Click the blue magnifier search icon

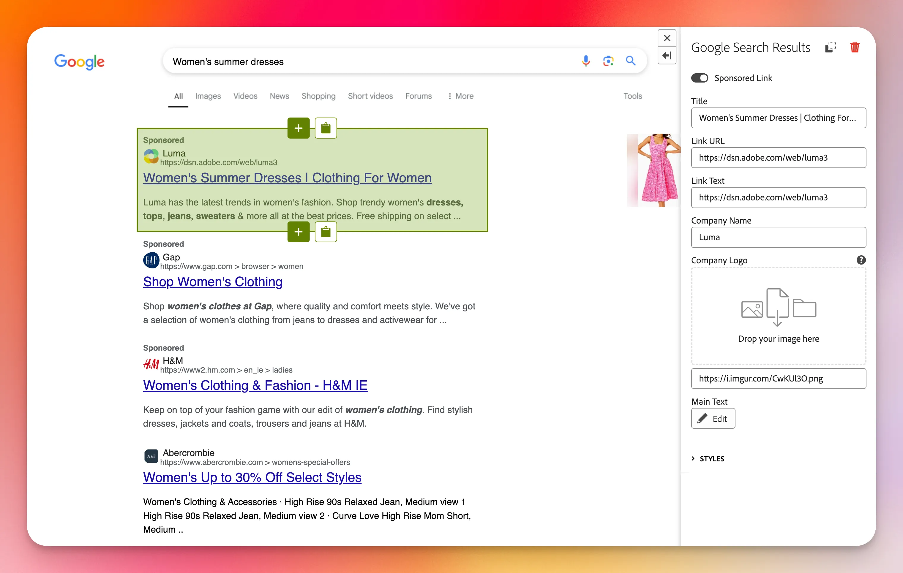(630, 61)
